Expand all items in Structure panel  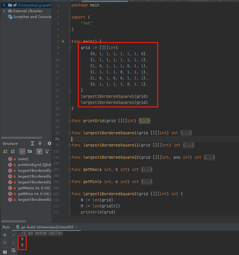point(32,143)
